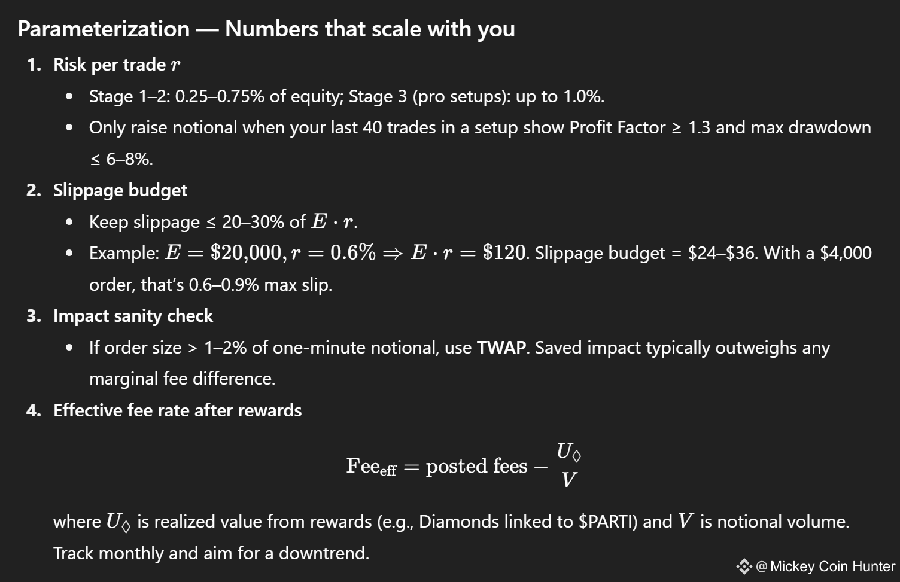The width and height of the screenshot is (900, 582).
Task: Select the Risk per trade list item
Action: click(117, 65)
